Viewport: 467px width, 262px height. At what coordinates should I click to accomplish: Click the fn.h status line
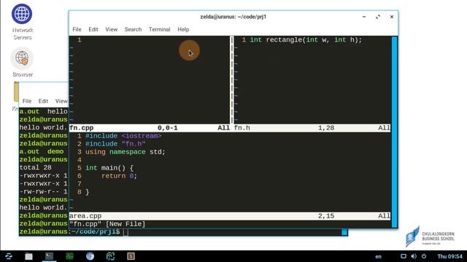click(x=312, y=128)
